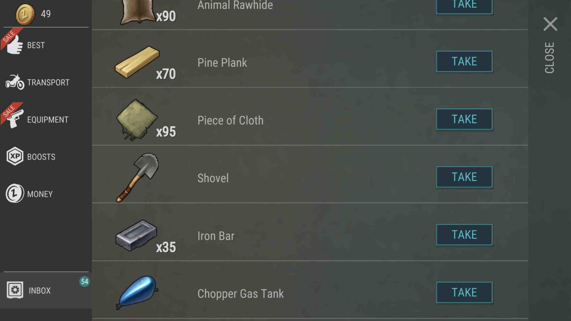Take the Chopper Gas Tank
Image resolution: width=571 pixels, height=321 pixels.
coord(464,293)
